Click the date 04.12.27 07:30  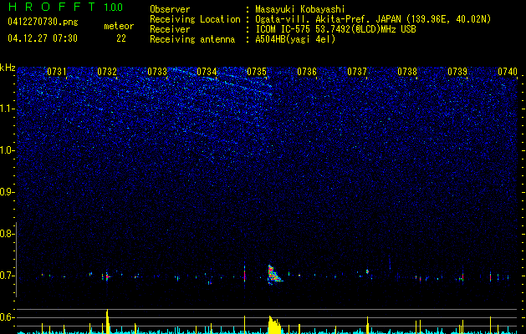[x=43, y=38]
